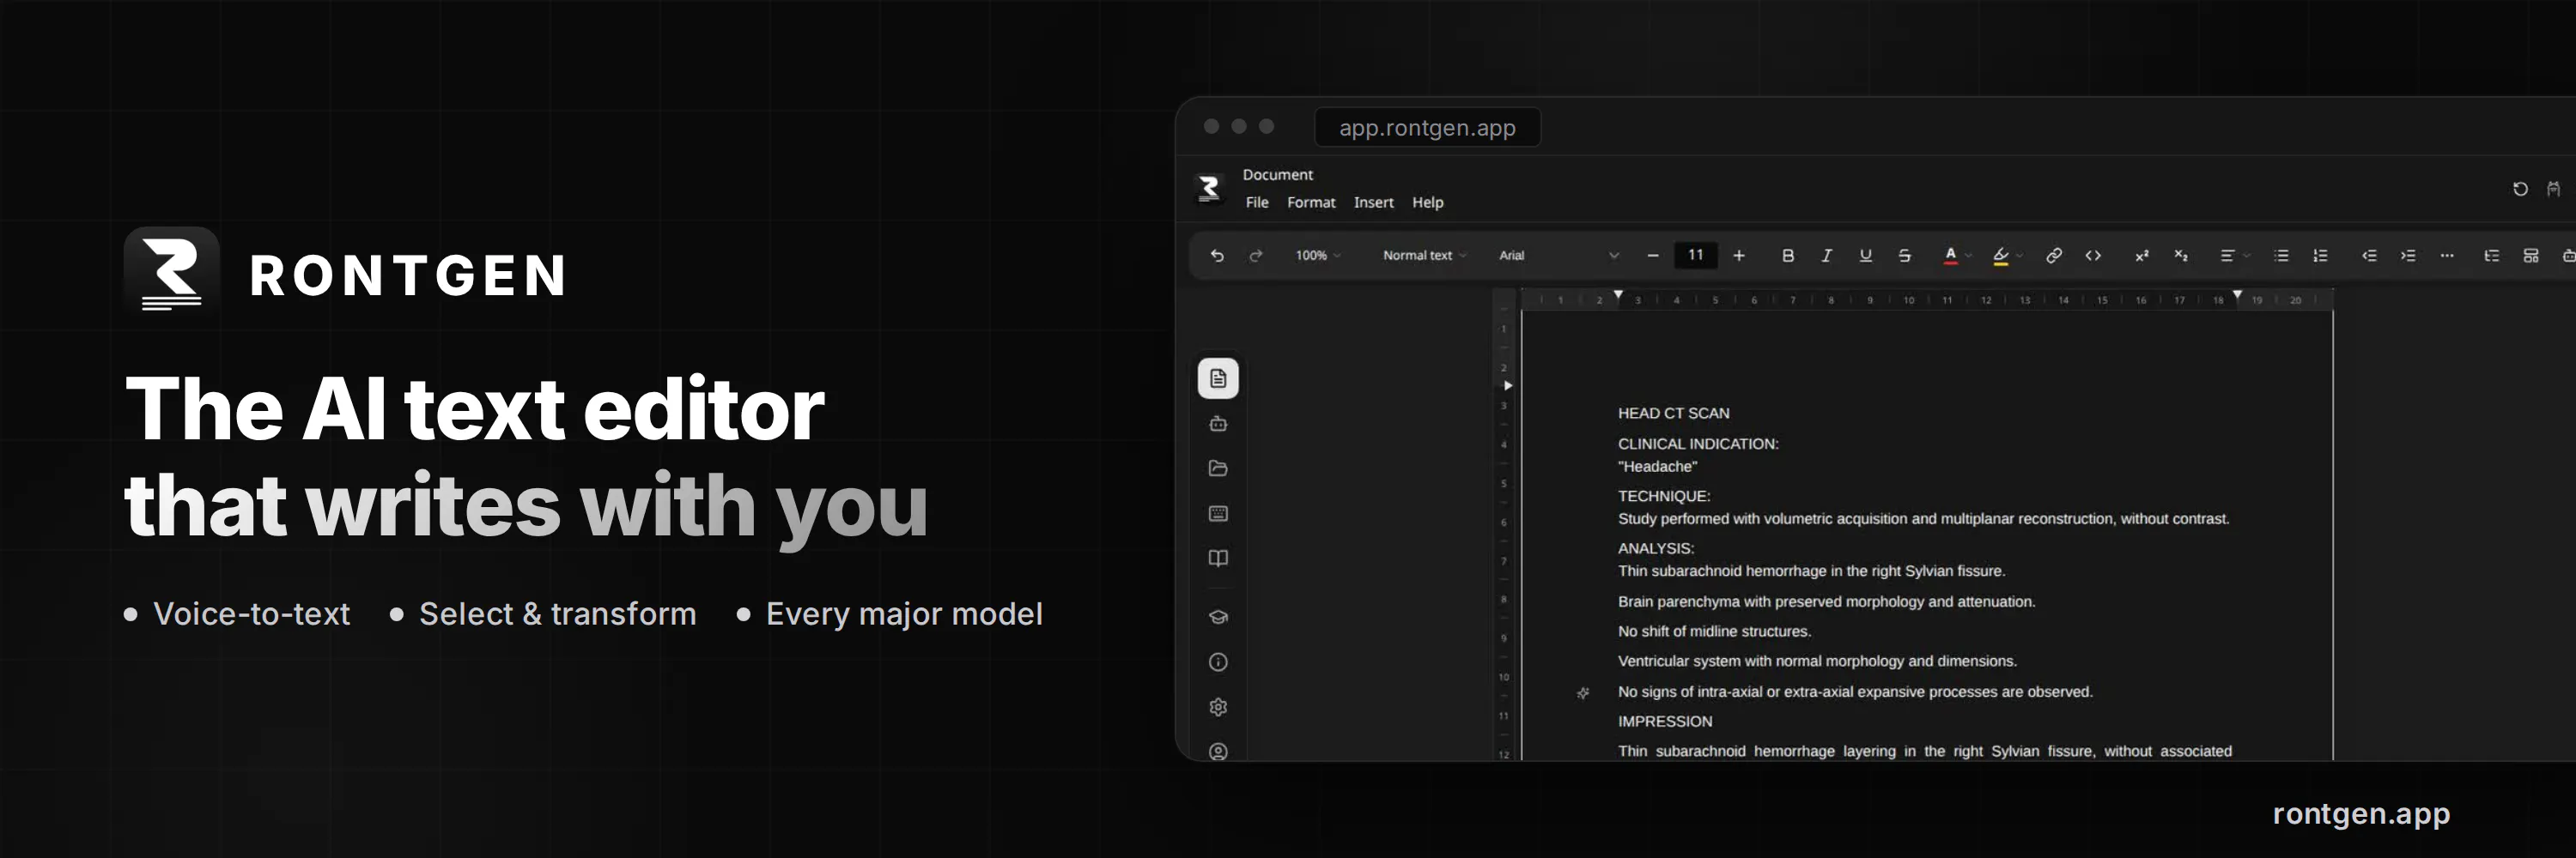Open the text alignment dropdown

pos(2234,256)
